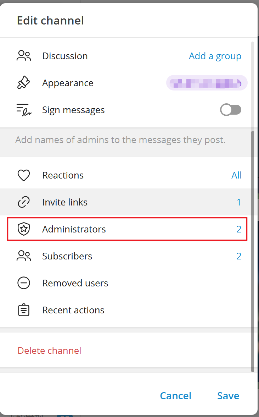
Task: Click the Sign messages signature icon
Action: [24, 110]
